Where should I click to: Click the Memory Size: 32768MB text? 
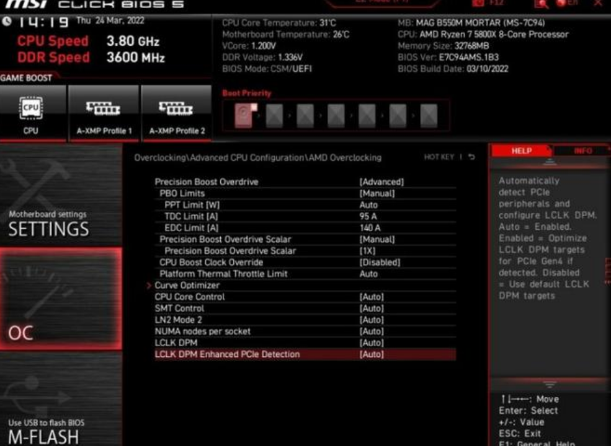click(x=443, y=46)
